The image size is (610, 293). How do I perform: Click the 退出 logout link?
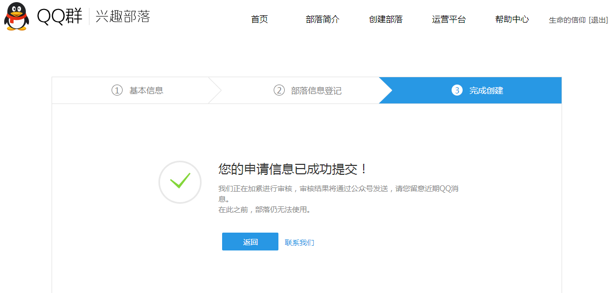[x=598, y=20]
